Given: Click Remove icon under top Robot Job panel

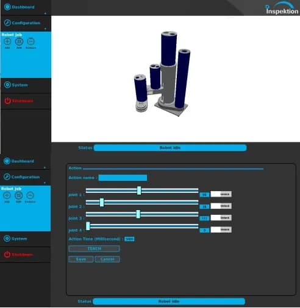Looking at the screenshot, I should [30, 41].
